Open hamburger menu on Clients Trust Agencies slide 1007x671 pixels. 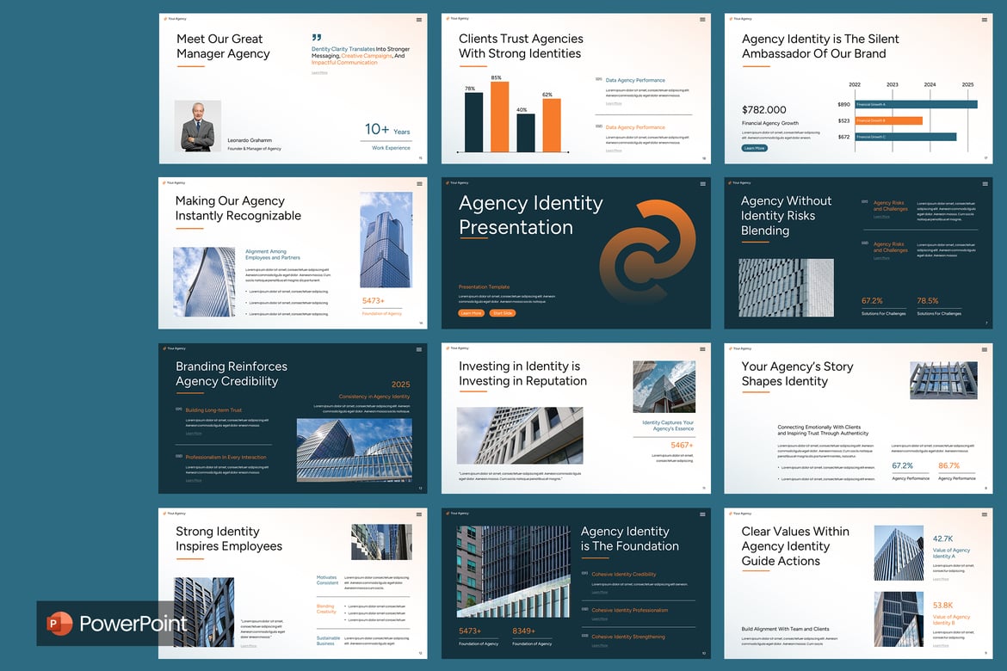tap(702, 20)
